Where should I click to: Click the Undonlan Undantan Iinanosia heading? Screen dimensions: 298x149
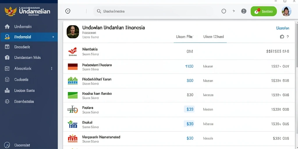[x=113, y=28]
